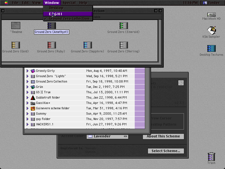Open the File menu

click(x=15, y=3)
